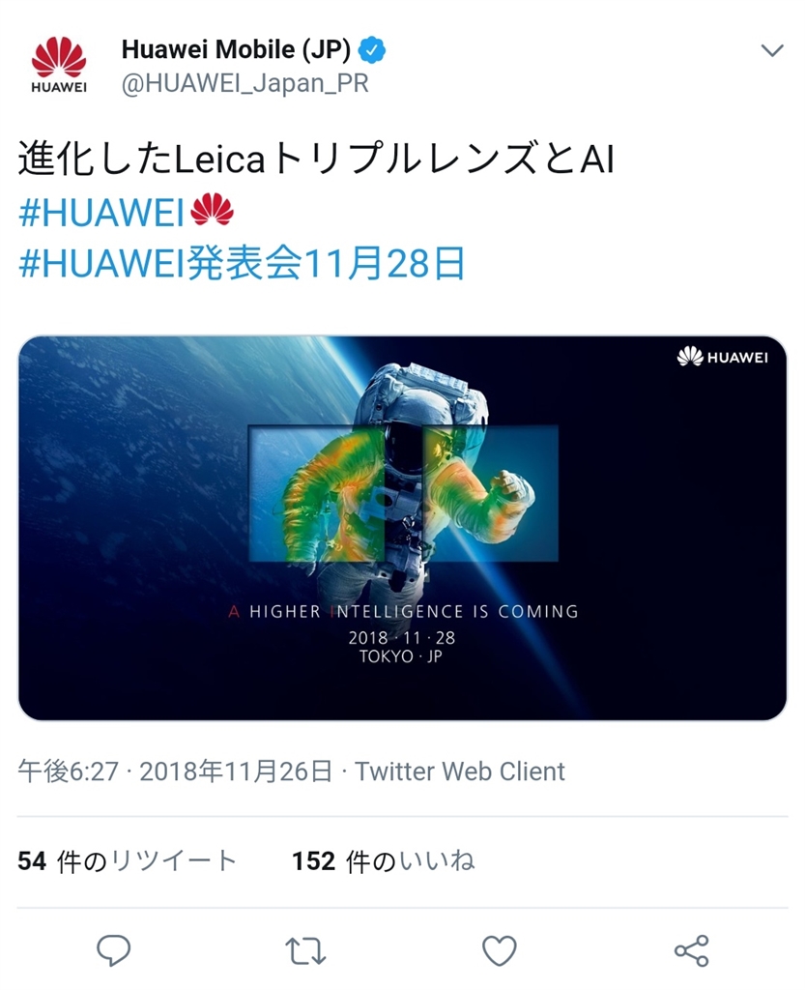Open the share icon options
This screenshot has width=805, height=990.
(692, 951)
